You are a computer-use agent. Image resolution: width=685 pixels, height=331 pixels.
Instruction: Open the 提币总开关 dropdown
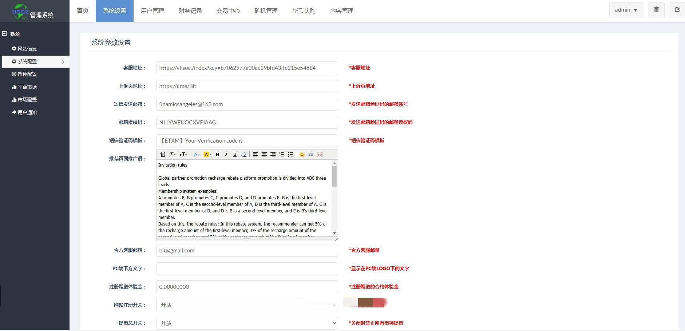pyautogui.click(x=247, y=323)
